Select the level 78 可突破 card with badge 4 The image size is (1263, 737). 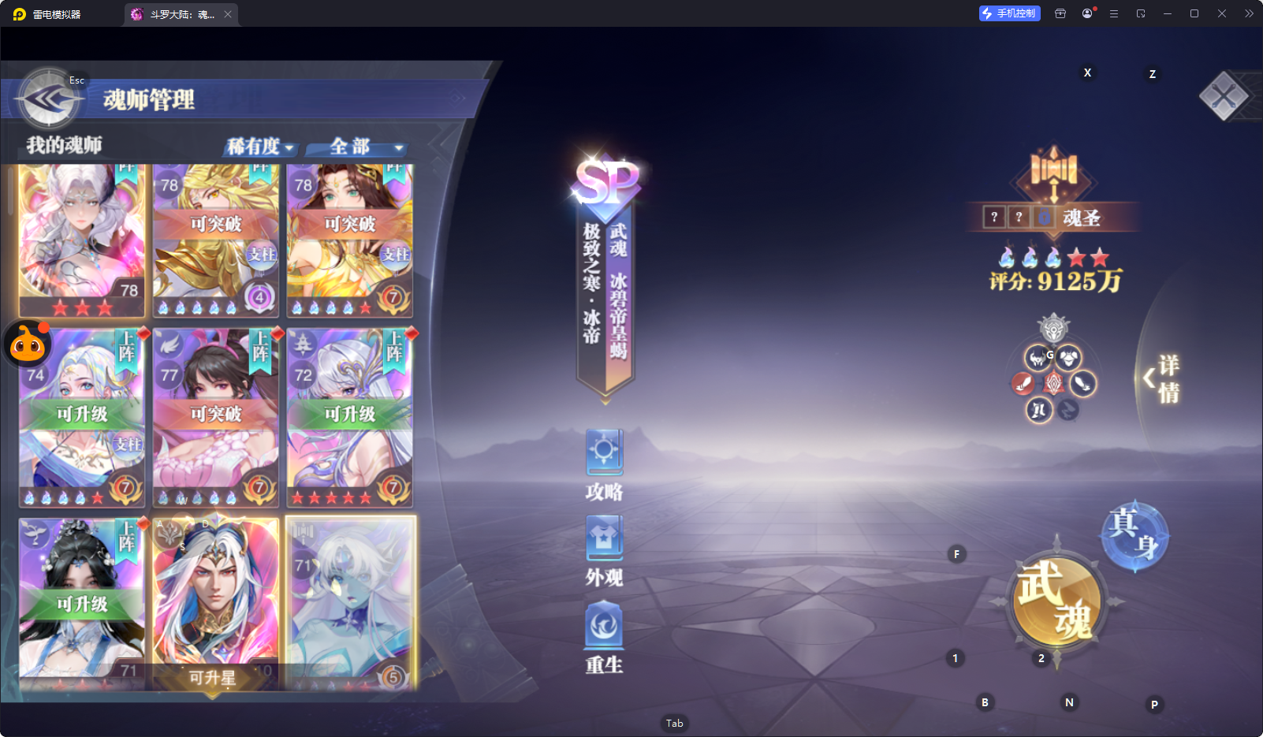216,241
